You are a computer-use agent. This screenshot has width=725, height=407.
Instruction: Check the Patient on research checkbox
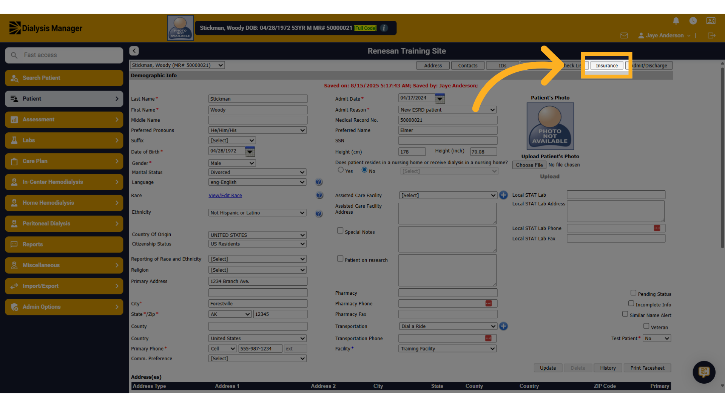340,259
